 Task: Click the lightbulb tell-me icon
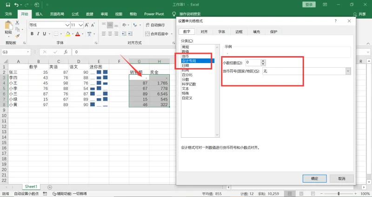174,14
